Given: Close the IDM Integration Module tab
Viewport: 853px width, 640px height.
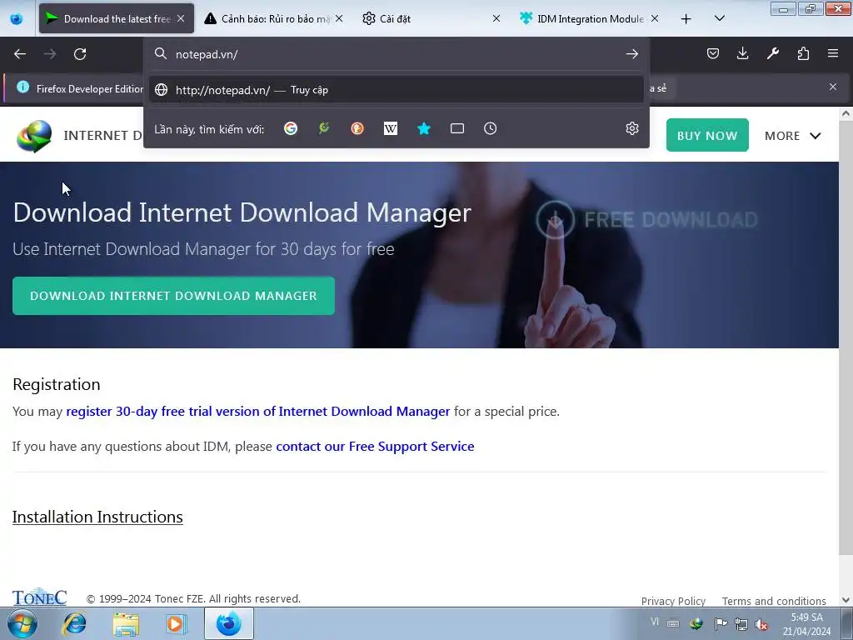Looking at the screenshot, I should click(655, 18).
